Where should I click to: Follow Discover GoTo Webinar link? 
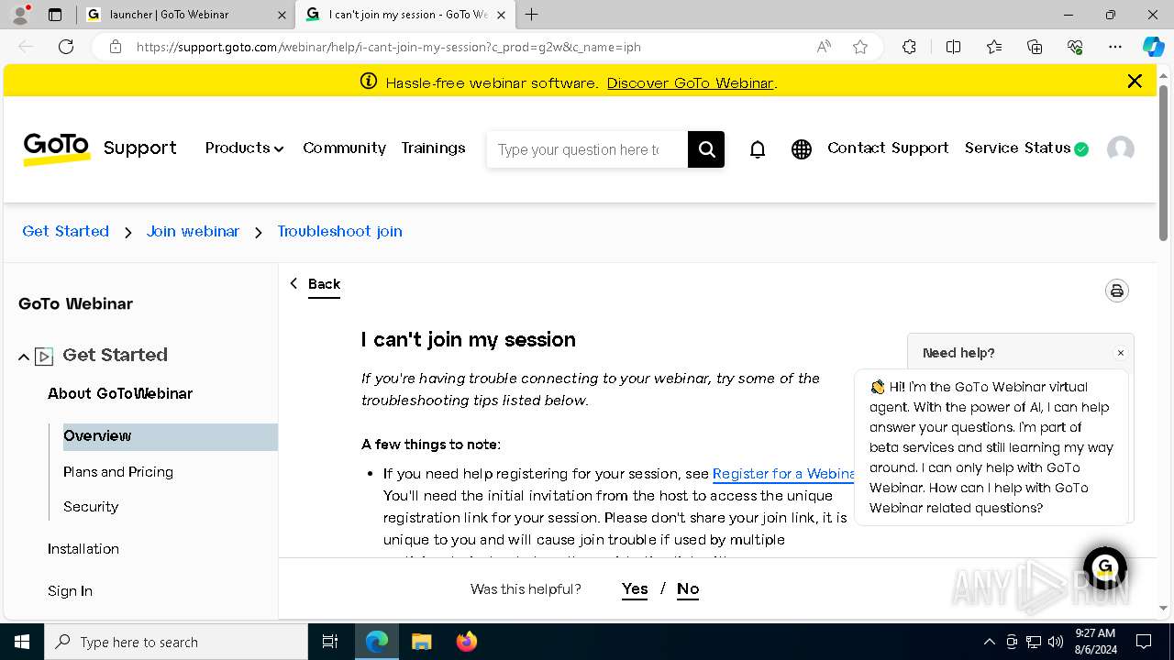pyautogui.click(x=690, y=82)
